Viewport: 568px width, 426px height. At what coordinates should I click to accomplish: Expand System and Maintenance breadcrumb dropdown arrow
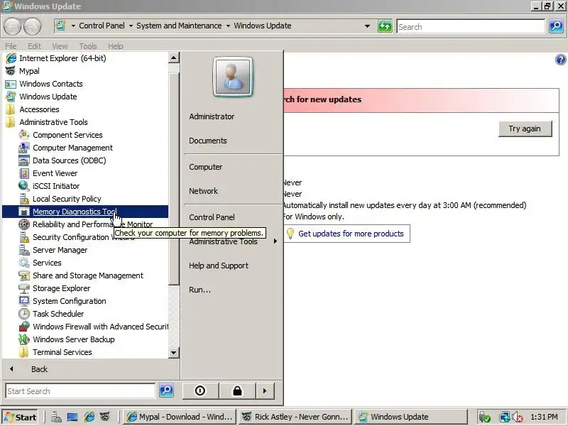click(228, 26)
